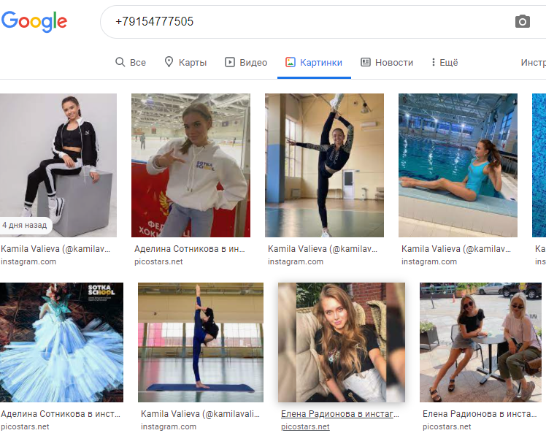Open the Карты tab
This screenshot has height=433, width=546.
coord(192,63)
